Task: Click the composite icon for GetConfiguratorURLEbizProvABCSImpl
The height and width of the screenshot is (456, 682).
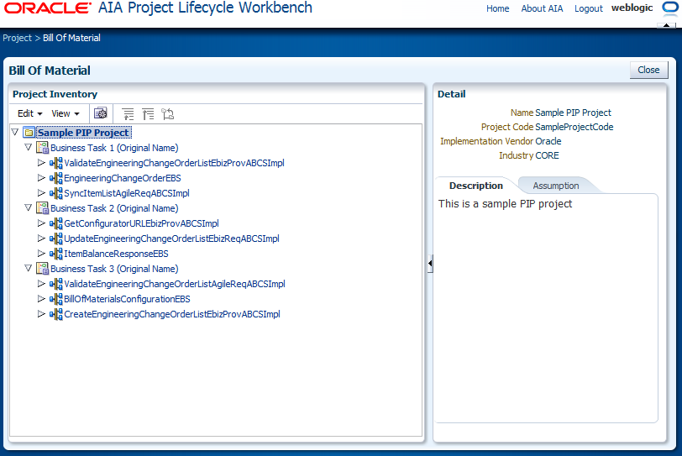Action: pos(55,223)
